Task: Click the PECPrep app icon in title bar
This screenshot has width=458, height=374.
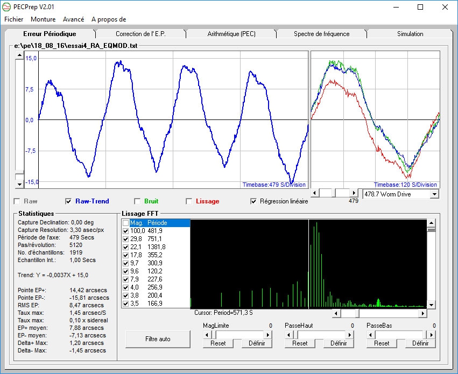Action: coord(7,7)
